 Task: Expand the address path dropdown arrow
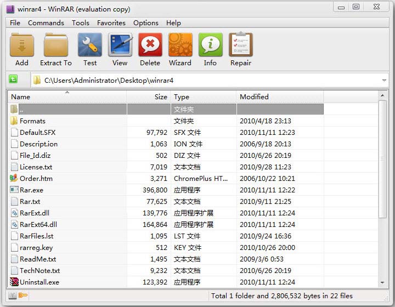(x=383, y=81)
